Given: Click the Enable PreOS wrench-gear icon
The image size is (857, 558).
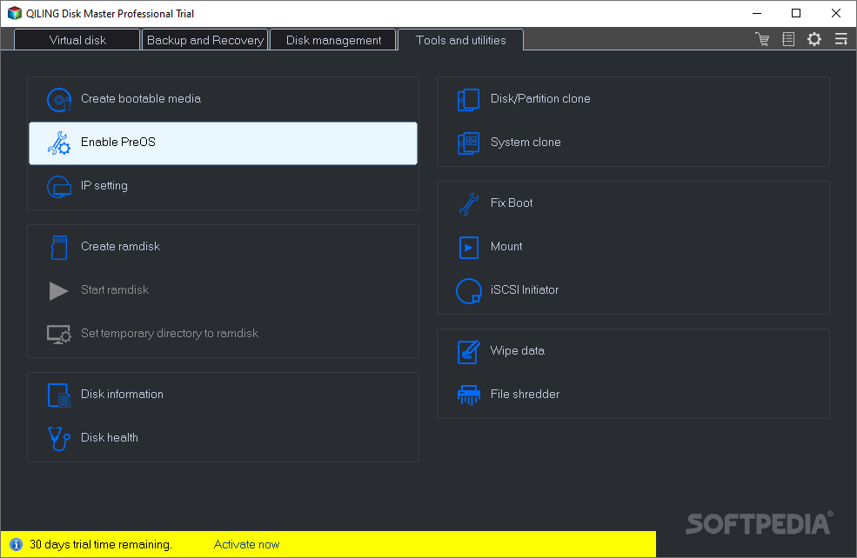Looking at the screenshot, I should 59,143.
